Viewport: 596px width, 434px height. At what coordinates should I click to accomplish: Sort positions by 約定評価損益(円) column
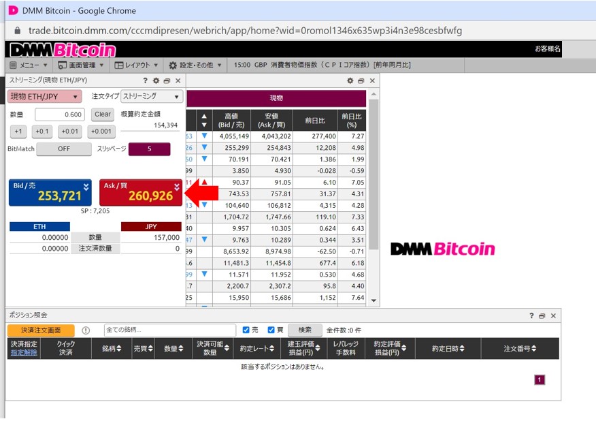coord(390,348)
